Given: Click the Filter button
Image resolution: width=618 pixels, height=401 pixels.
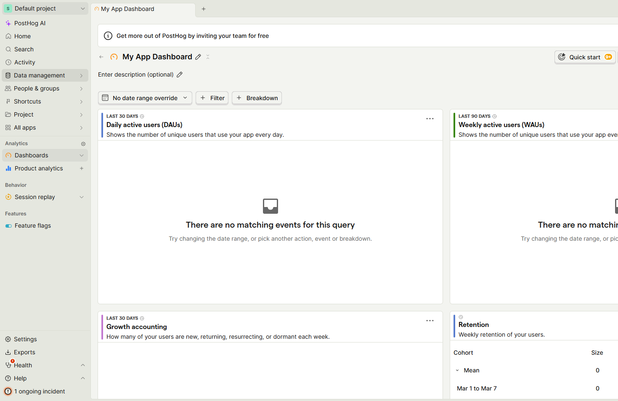Looking at the screenshot, I should [212, 98].
